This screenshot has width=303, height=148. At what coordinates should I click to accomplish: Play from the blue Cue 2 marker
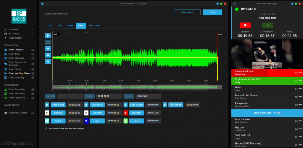click(x=86, y=121)
